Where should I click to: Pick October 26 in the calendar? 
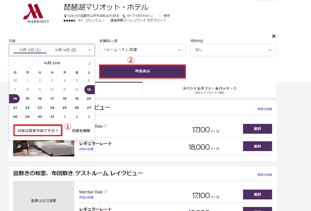click(x=77, y=107)
